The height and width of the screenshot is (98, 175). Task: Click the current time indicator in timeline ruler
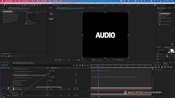[98, 66]
